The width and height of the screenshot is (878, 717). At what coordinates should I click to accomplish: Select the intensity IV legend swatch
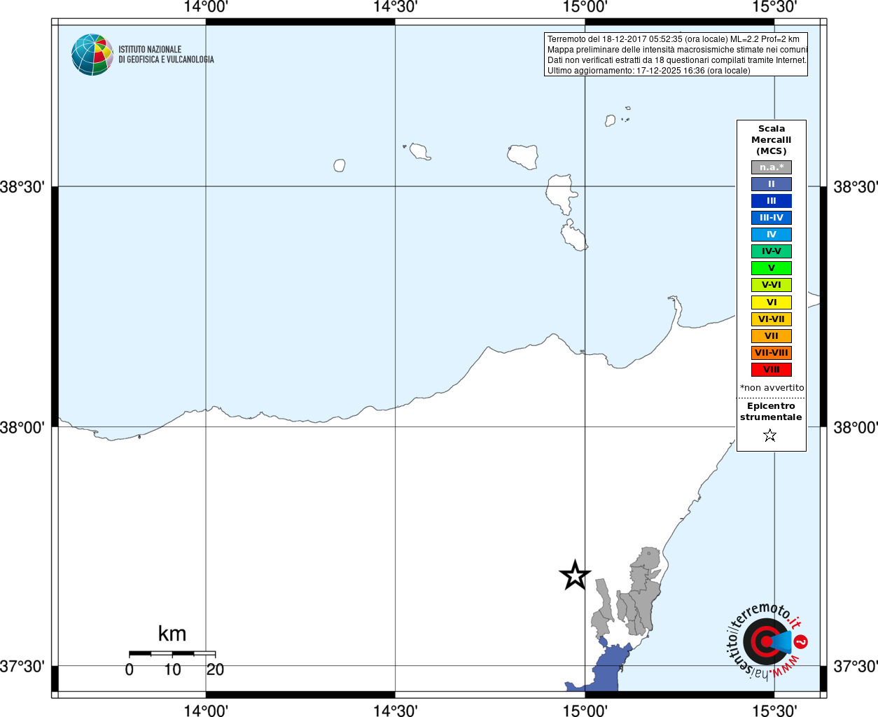tap(772, 235)
